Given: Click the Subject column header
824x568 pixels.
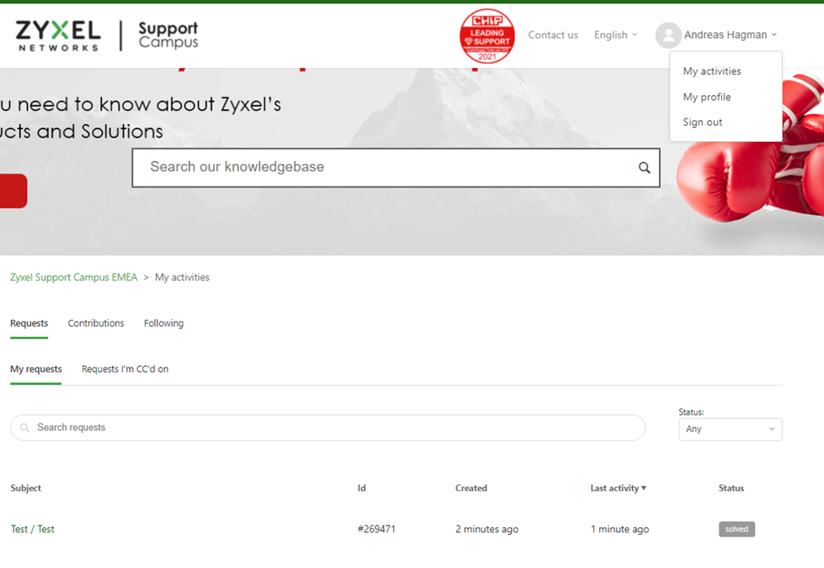Looking at the screenshot, I should pyautogui.click(x=26, y=488).
